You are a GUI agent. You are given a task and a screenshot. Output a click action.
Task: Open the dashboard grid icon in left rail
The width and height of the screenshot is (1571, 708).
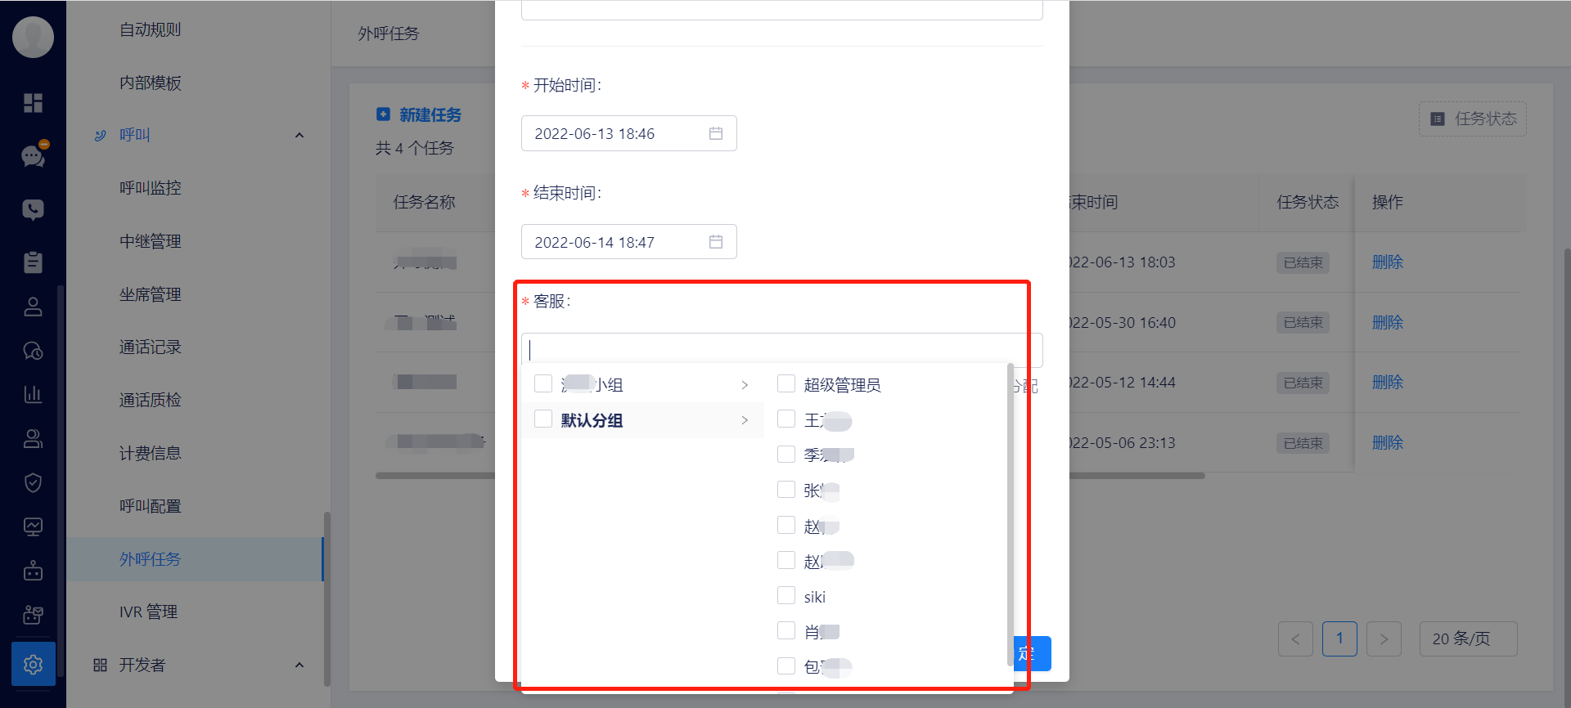[x=33, y=103]
